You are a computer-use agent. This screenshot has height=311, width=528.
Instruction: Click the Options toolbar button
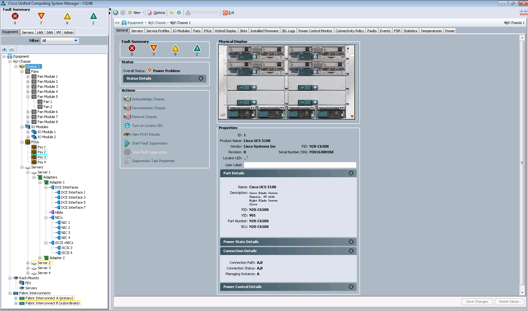tap(156, 13)
